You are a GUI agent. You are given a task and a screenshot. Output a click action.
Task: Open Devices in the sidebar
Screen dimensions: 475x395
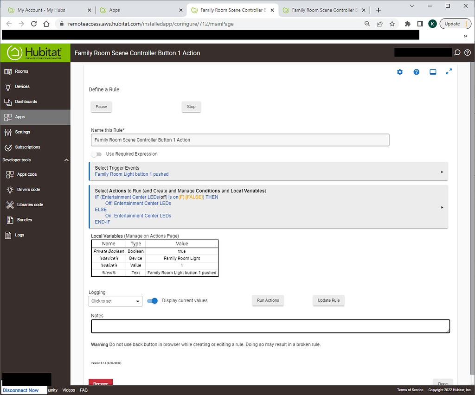22,87
